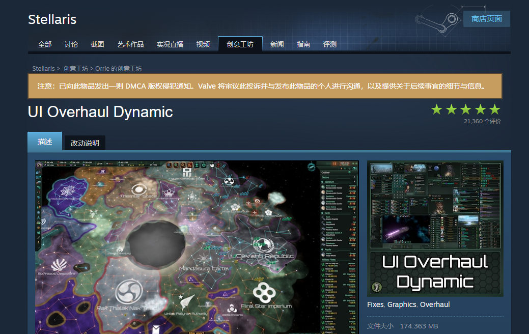Switch to the 改动说明 tab

tap(85, 143)
